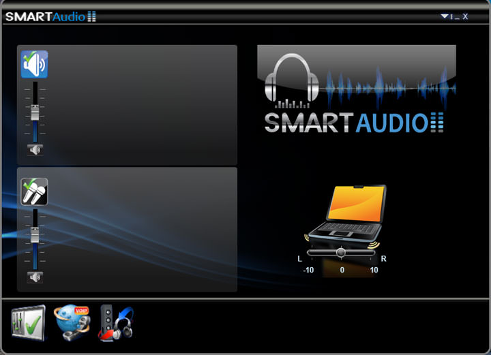Click the R balance label
Viewport: 491px width, 355px height.
384,259
